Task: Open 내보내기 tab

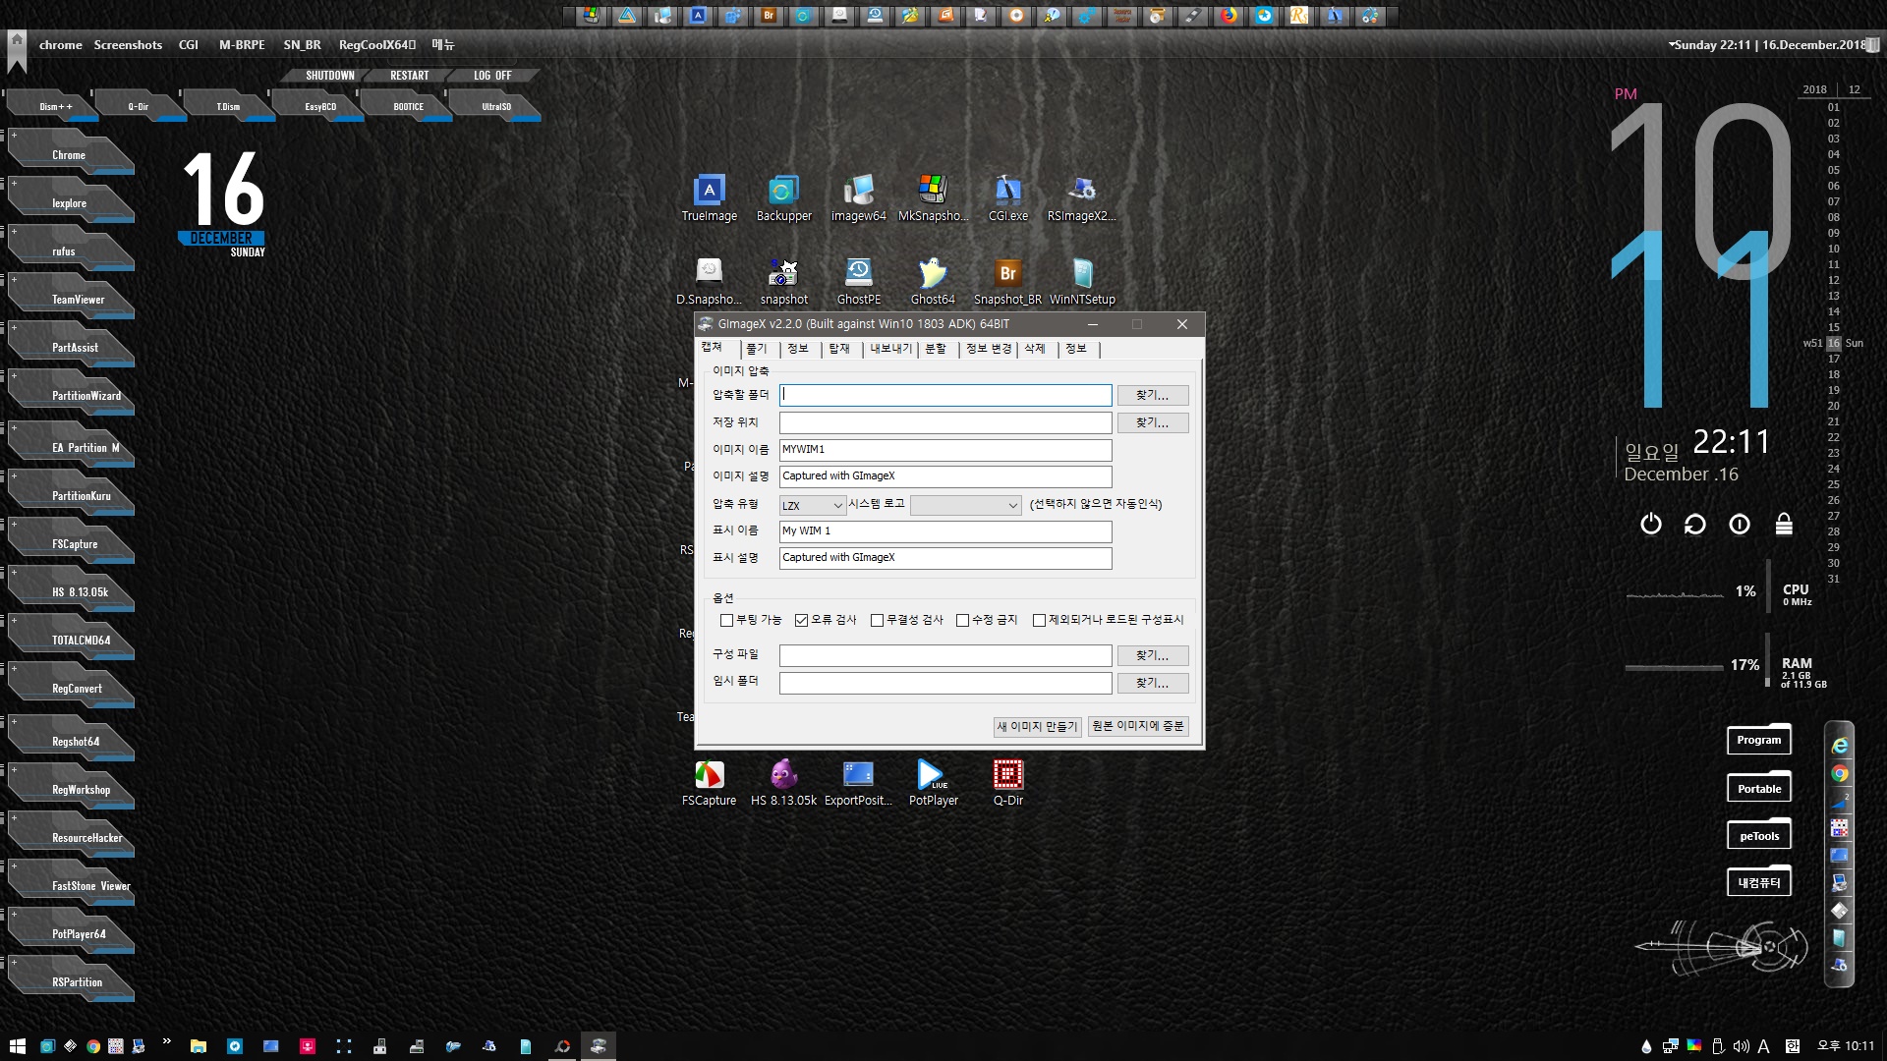Action: coord(890,349)
